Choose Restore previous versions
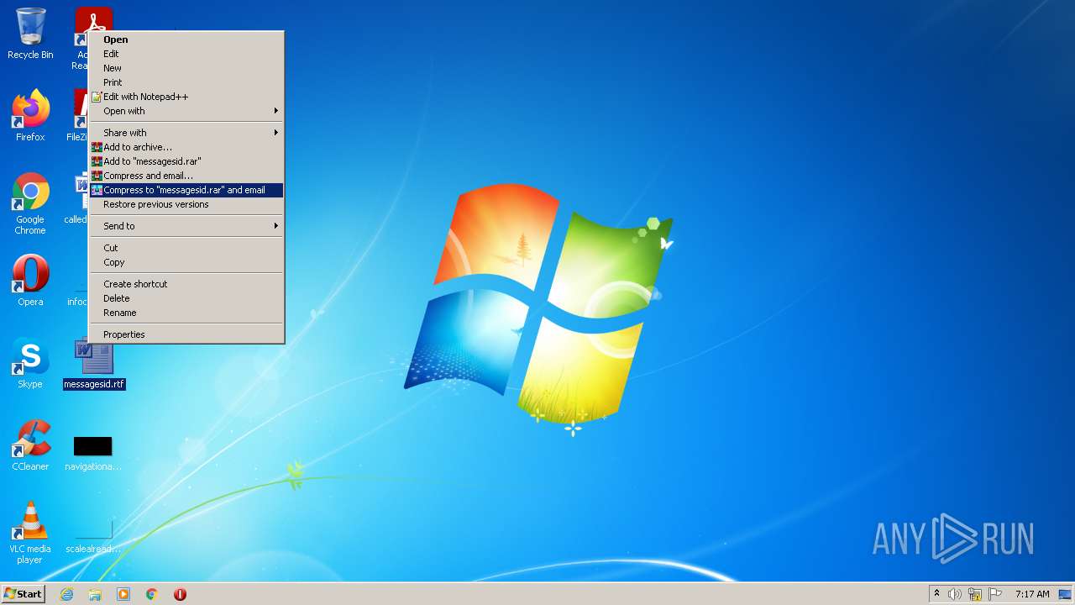The height and width of the screenshot is (605, 1075). pos(186,204)
